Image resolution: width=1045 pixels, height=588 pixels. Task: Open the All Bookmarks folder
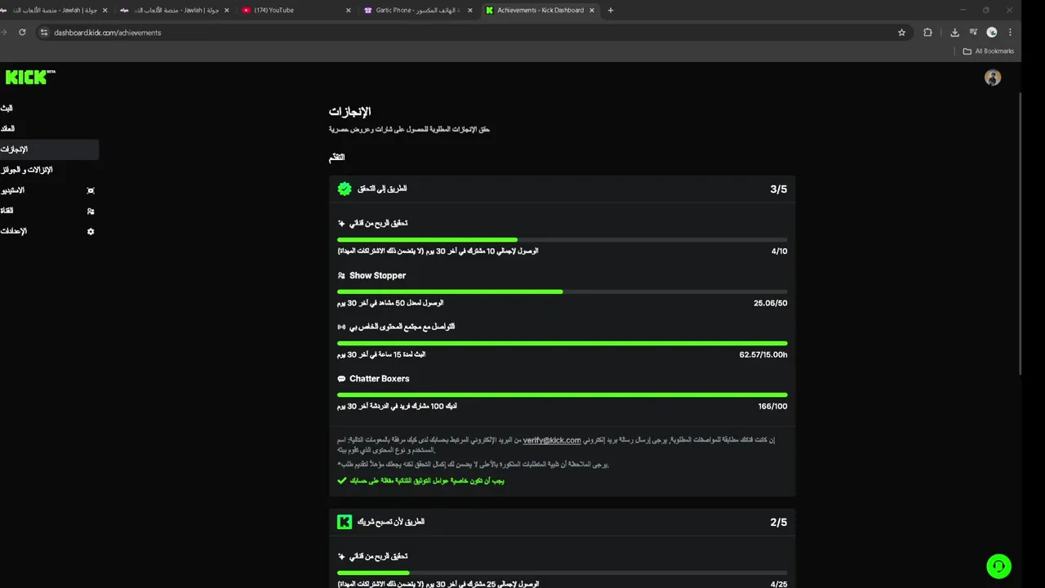[988, 51]
